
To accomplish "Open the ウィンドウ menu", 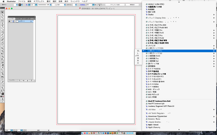I will 75,1.
